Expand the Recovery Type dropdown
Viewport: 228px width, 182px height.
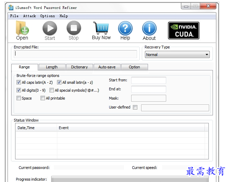[177, 55]
